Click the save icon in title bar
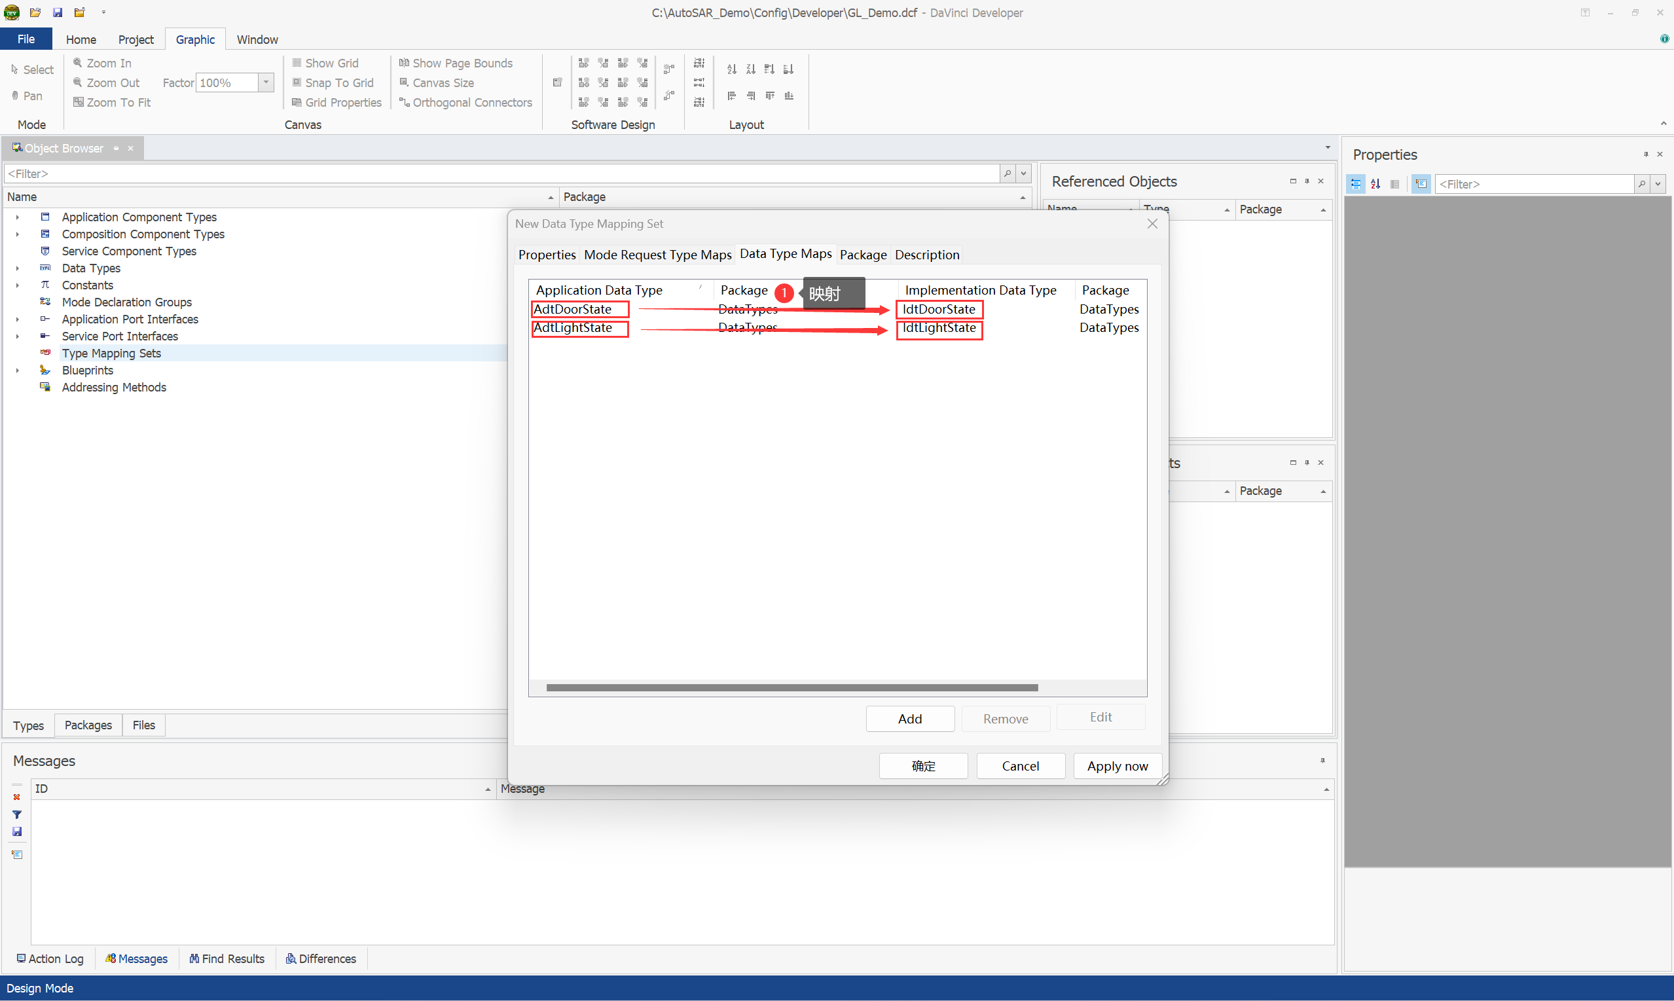 click(58, 12)
